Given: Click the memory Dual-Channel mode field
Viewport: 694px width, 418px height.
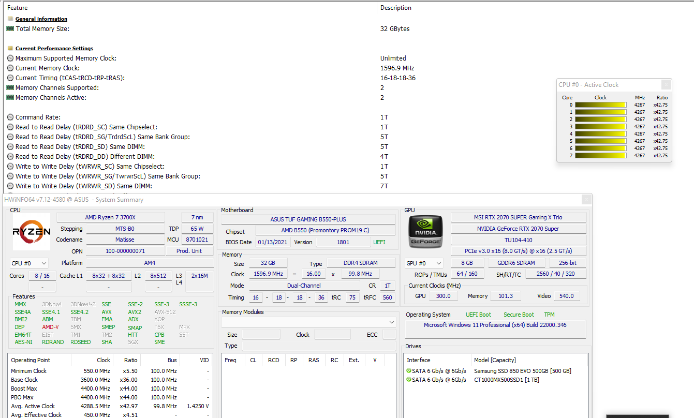Looking at the screenshot, I should tap(304, 286).
